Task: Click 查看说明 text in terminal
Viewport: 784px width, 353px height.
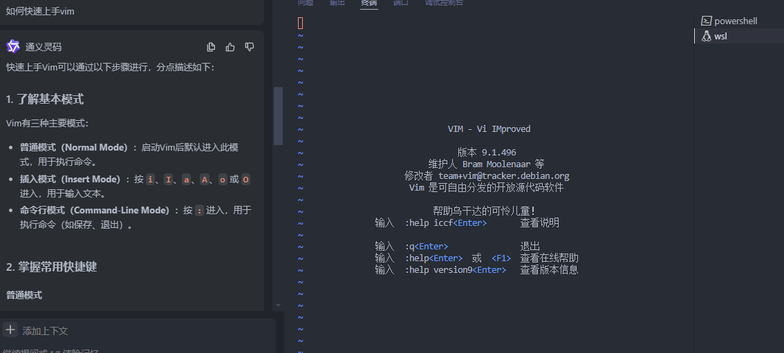Action: click(539, 222)
